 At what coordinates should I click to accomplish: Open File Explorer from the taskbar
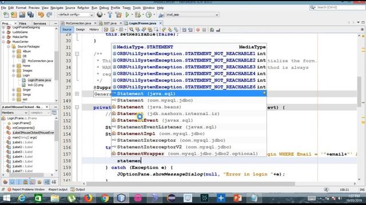[x=55, y=198]
